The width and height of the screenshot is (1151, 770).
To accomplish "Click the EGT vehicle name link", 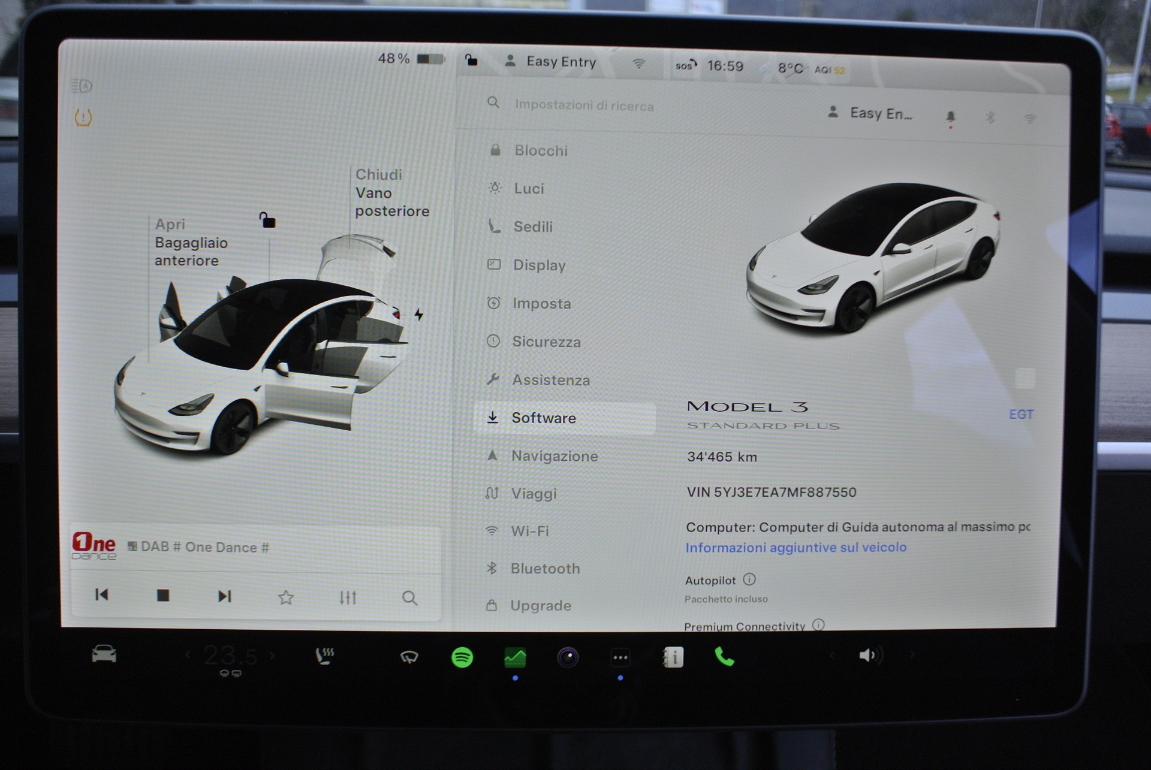I will click(x=1021, y=414).
